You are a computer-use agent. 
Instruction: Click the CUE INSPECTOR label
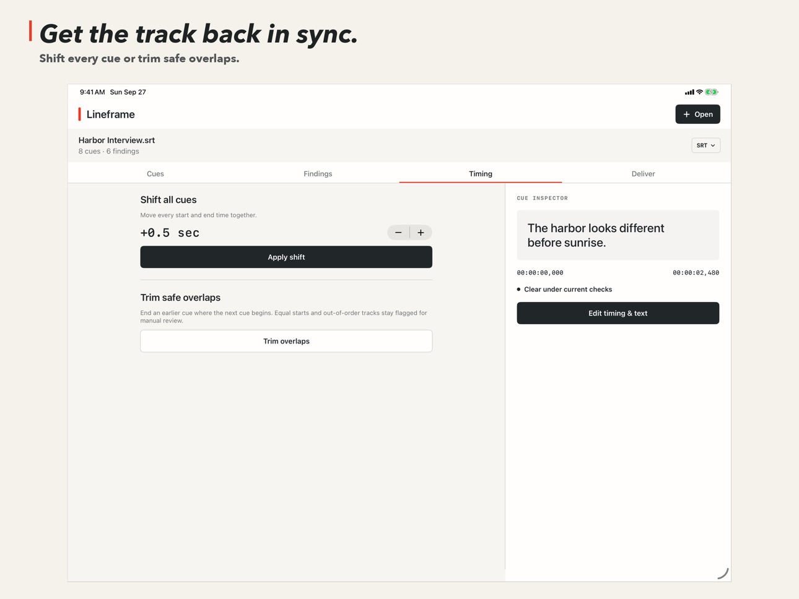543,198
